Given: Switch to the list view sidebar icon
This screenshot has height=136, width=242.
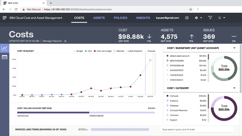Looking at the screenshot, I should coord(5,57).
